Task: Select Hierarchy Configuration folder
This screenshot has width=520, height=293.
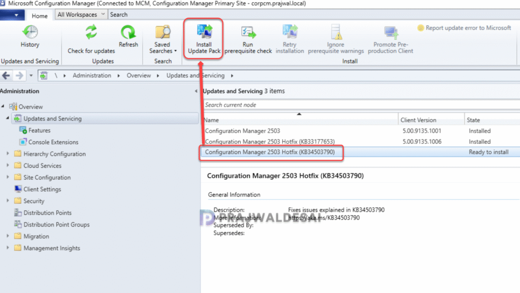Action: pos(54,154)
